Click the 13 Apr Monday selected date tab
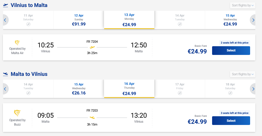262x136 pixels. [x=129, y=20]
